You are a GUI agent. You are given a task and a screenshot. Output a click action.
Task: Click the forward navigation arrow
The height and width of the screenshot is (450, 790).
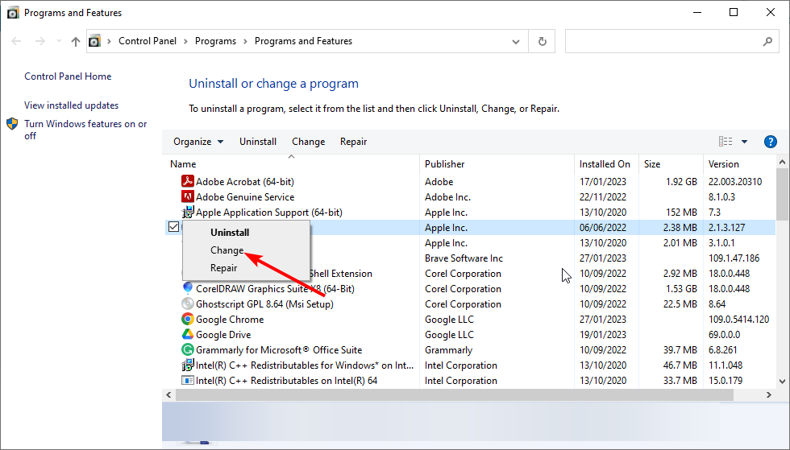[x=40, y=41]
